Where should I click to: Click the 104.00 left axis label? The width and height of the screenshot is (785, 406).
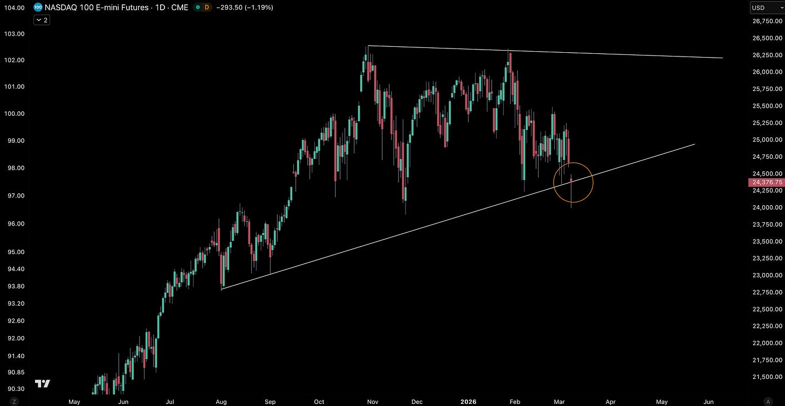tap(15, 8)
